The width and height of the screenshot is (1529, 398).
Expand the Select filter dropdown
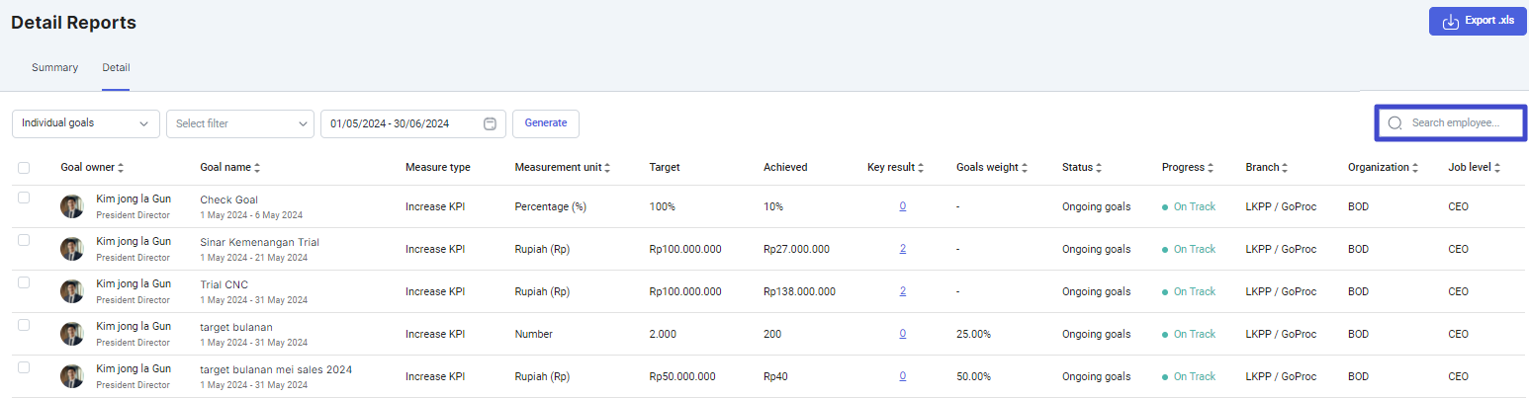[240, 123]
